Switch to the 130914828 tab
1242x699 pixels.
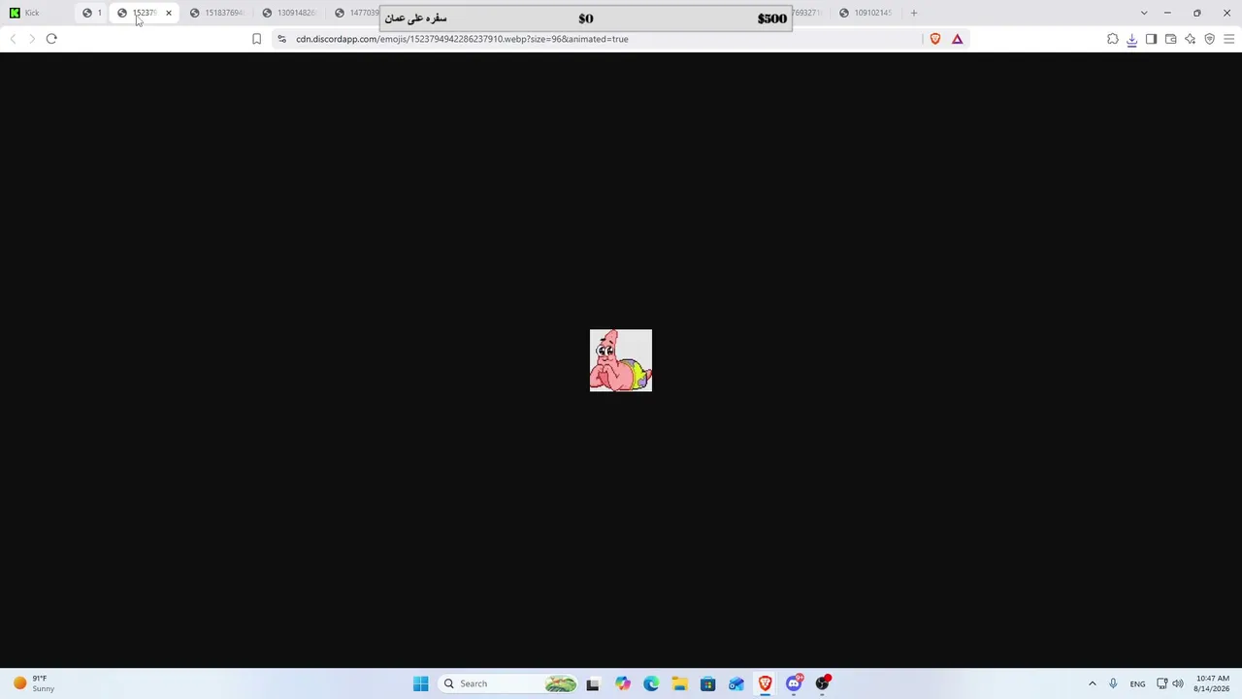[x=290, y=13]
